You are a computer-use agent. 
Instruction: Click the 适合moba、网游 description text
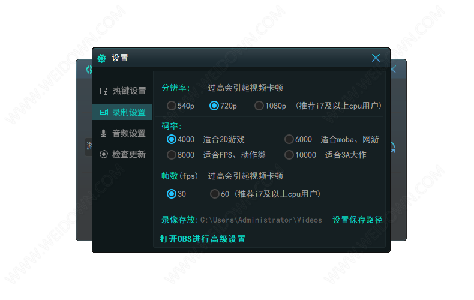click(350, 139)
